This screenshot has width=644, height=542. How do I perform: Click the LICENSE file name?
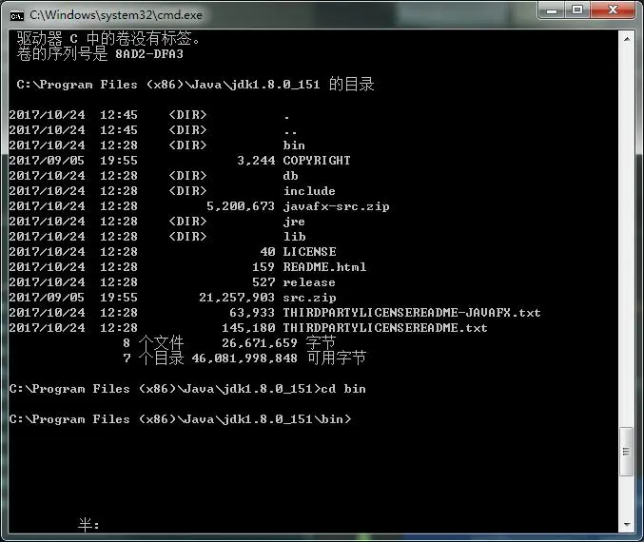point(310,252)
